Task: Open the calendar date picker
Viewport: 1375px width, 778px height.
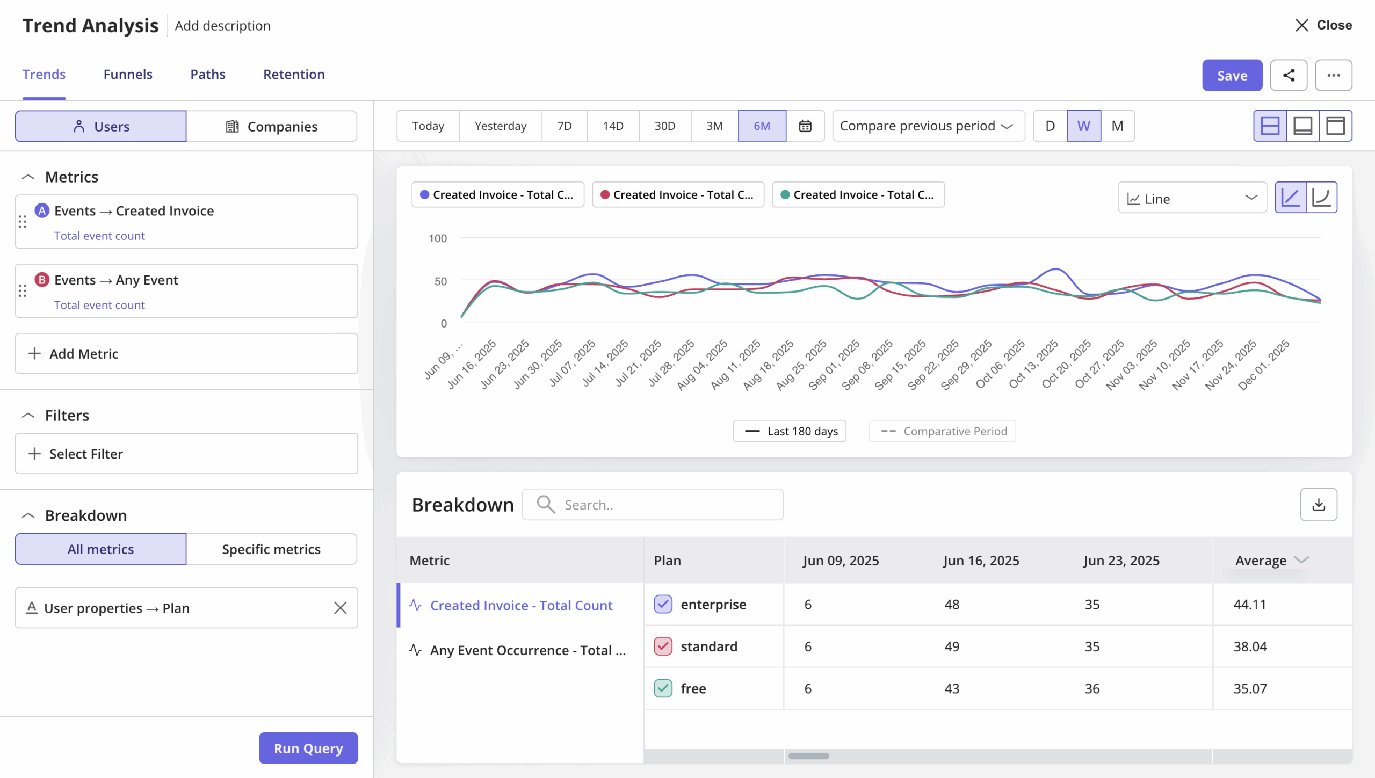Action: click(805, 126)
